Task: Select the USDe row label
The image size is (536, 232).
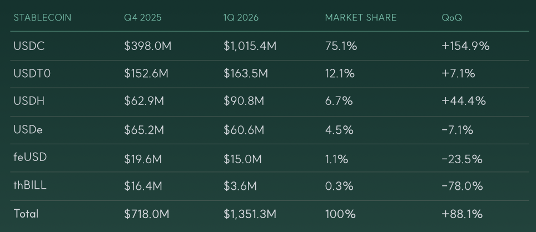Action: point(28,130)
